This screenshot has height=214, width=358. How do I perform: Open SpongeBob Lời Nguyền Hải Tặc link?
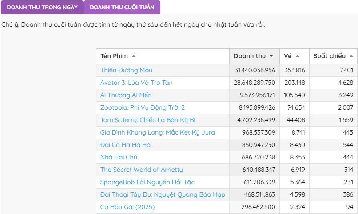point(147,182)
